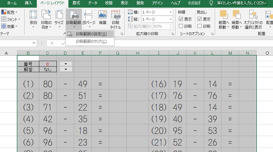Click the cell labeled (1)
Screen dimensions: 273x152
[28, 84]
